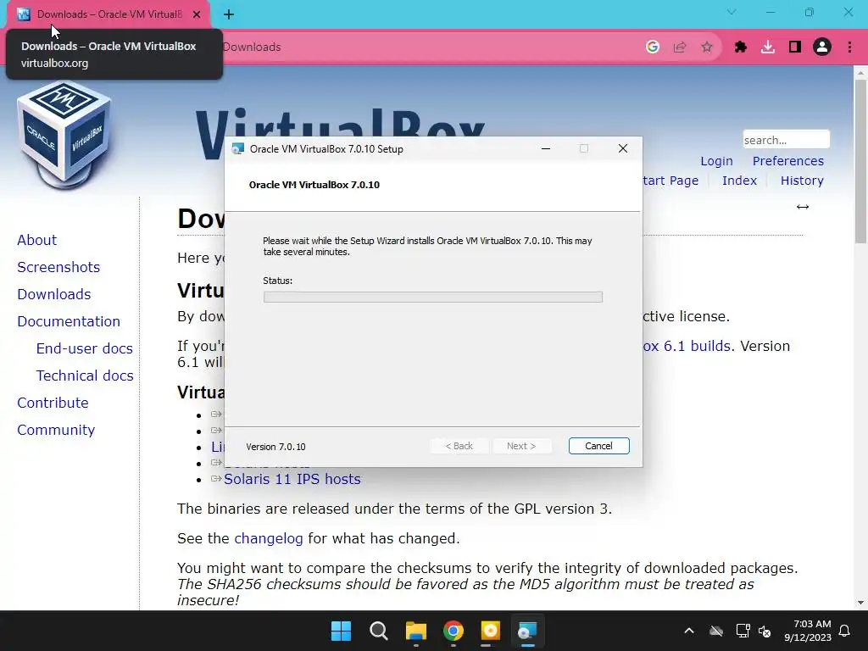
Task: Open the History navigation link
Action: (802, 181)
